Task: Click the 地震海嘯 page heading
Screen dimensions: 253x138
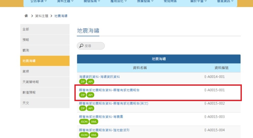Action: (x=88, y=31)
